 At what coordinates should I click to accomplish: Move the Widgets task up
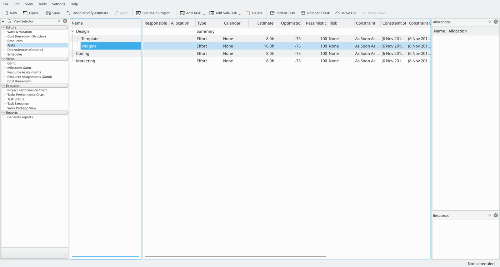coord(345,13)
